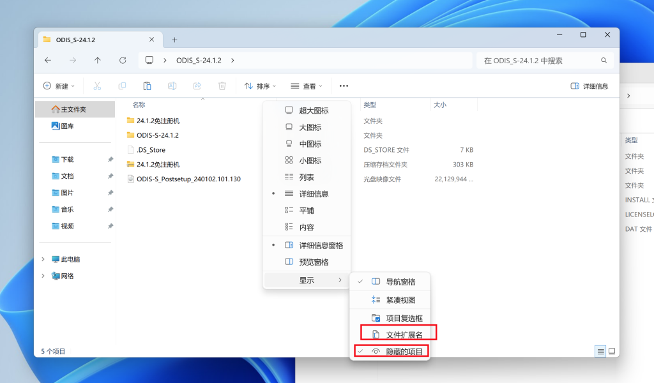Open the See more (three dots) menu
The height and width of the screenshot is (383, 654).
point(344,86)
